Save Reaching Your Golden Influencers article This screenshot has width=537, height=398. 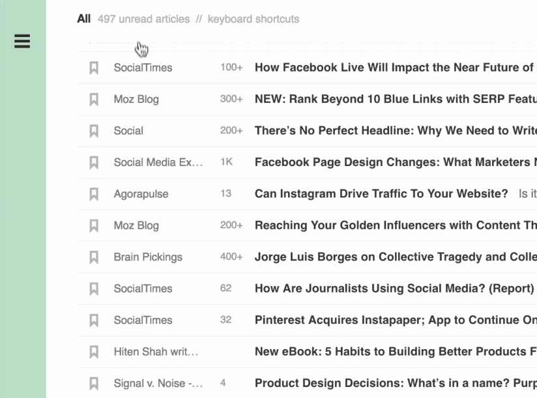(x=94, y=225)
